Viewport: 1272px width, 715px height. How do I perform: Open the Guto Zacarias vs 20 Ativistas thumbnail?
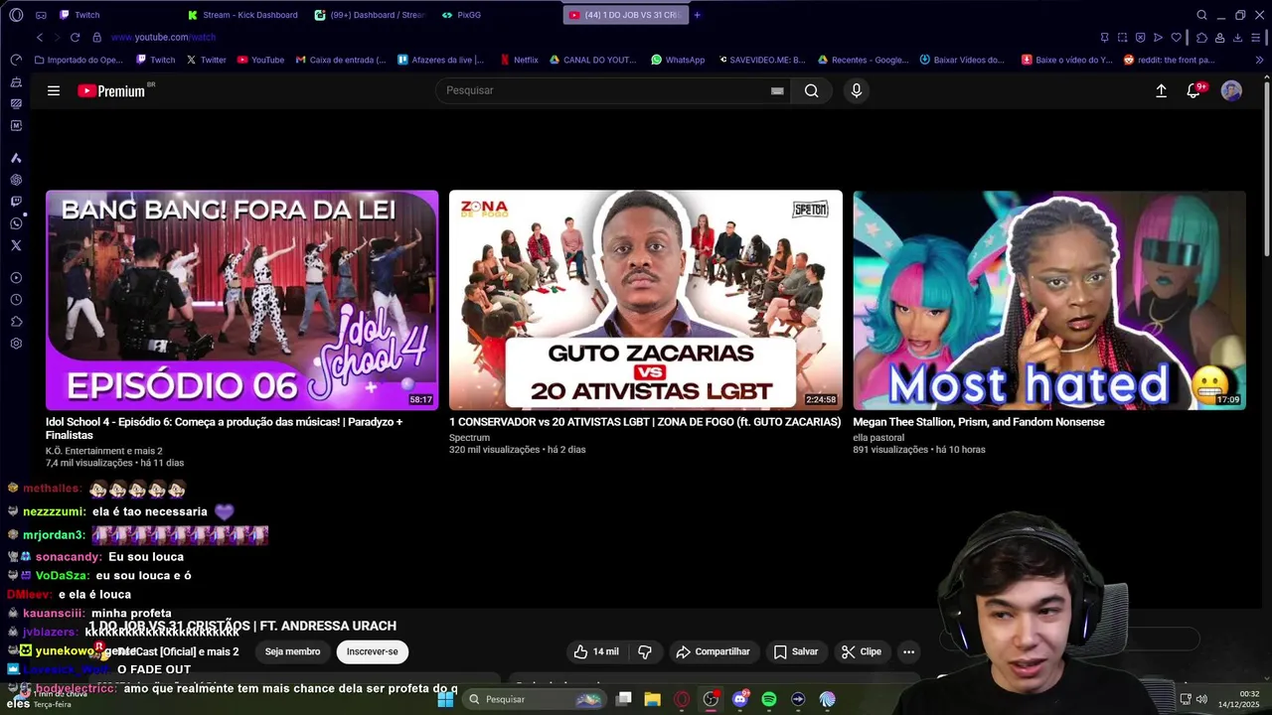(x=645, y=300)
